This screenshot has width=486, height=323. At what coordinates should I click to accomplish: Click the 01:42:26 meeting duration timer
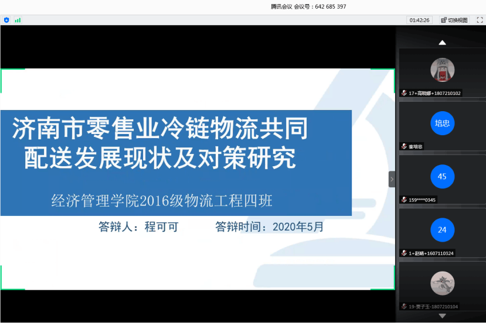point(419,20)
